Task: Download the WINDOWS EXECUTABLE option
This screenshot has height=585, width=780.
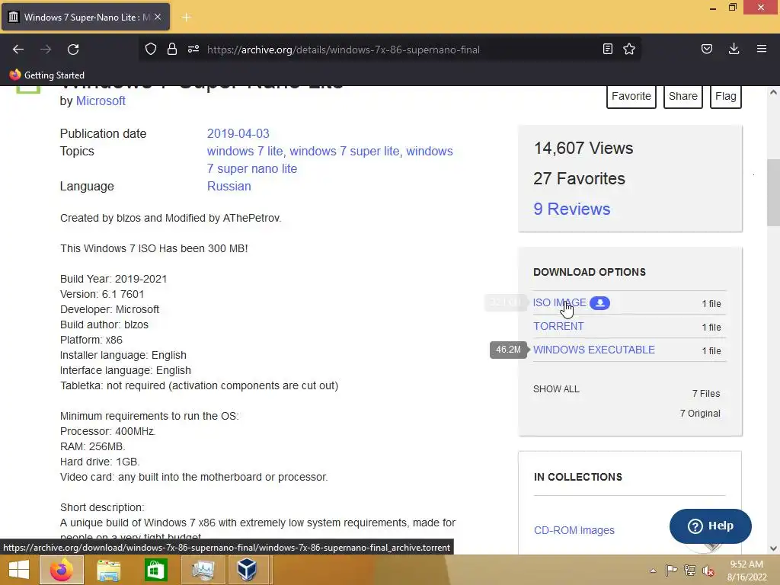Action: pos(594,350)
